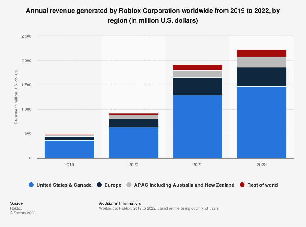This screenshot has height=227, width=306.
Task: Click the 2,500 y-axis tick label
Action: (26, 36)
